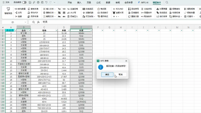Click the save icon in quick access bar
This screenshot has width=201, height=113.
pyautogui.click(x=30, y=2)
